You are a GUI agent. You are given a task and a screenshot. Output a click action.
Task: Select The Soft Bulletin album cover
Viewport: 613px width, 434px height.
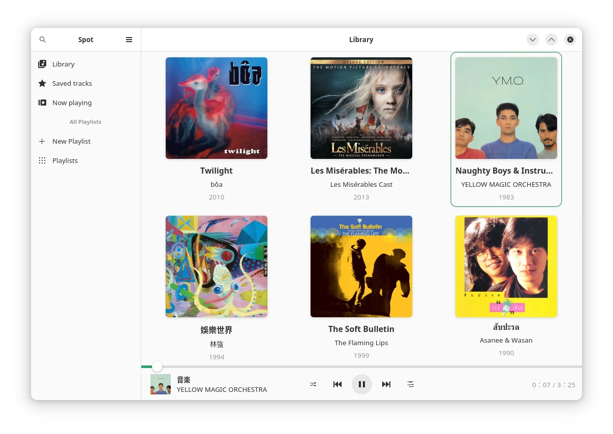coord(361,266)
